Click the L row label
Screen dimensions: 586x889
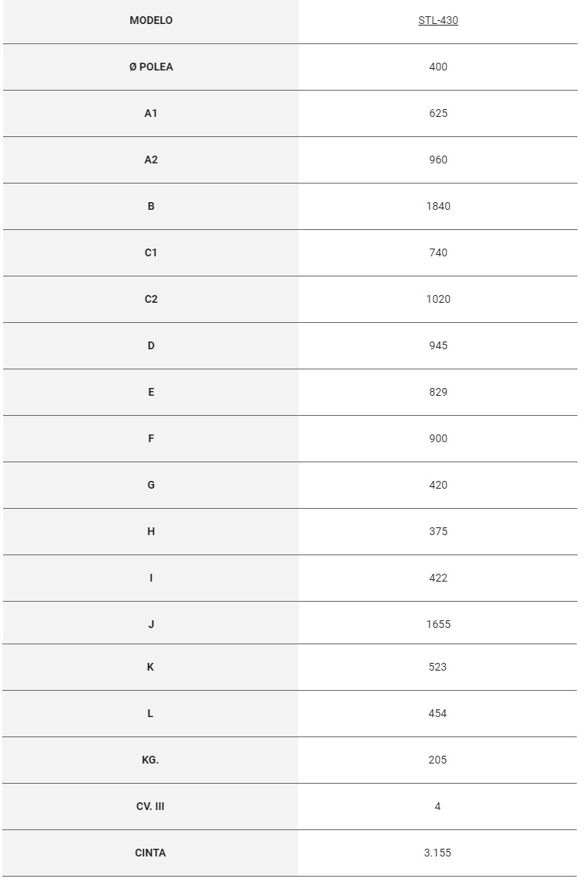pyautogui.click(x=150, y=713)
